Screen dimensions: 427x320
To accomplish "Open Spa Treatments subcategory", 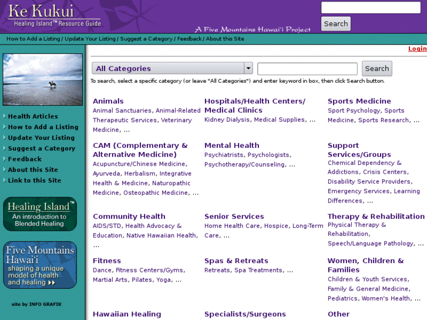I will [258, 270].
